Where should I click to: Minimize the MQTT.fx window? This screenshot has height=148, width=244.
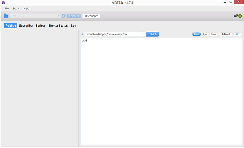pos(225,2)
